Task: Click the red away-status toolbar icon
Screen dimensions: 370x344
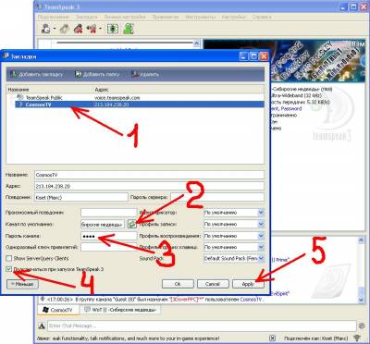Action: coord(79,29)
